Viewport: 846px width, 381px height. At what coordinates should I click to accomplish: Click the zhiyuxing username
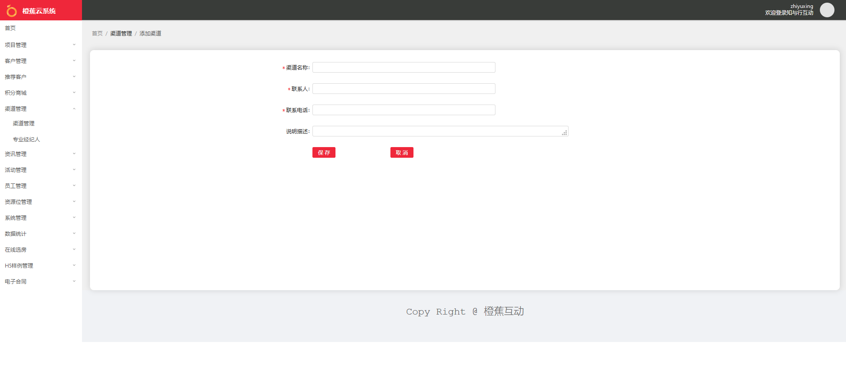coord(802,6)
